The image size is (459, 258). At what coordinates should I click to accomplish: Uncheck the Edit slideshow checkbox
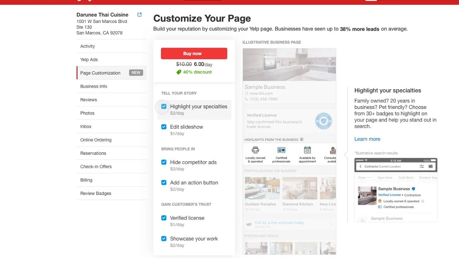click(164, 127)
